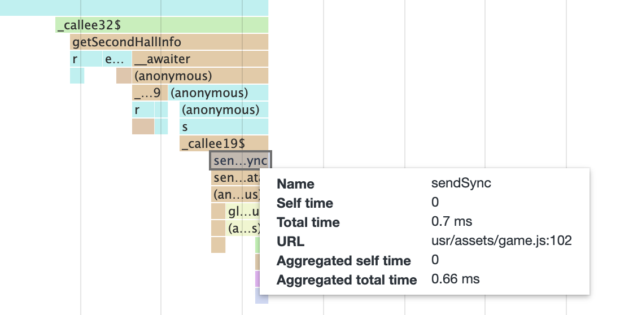Image resolution: width=620 pixels, height=315 pixels.
Task: Open the usr/assets/game.js:102 URL
Action: 501,240
